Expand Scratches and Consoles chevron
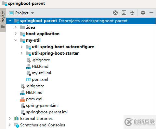The image size is (156, 129). click(x=10, y=125)
